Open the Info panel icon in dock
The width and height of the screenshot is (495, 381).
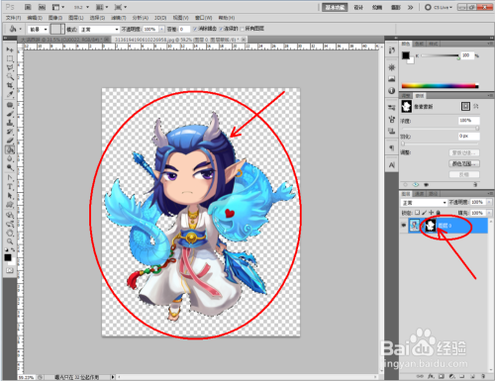pyautogui.click(x=392, y=90)
